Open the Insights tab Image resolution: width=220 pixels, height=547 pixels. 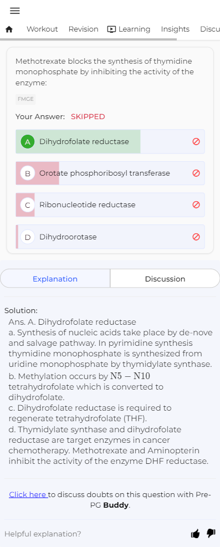(175, 29)
